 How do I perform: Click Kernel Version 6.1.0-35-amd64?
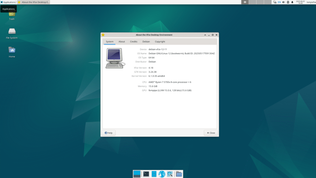click(156, 76)
